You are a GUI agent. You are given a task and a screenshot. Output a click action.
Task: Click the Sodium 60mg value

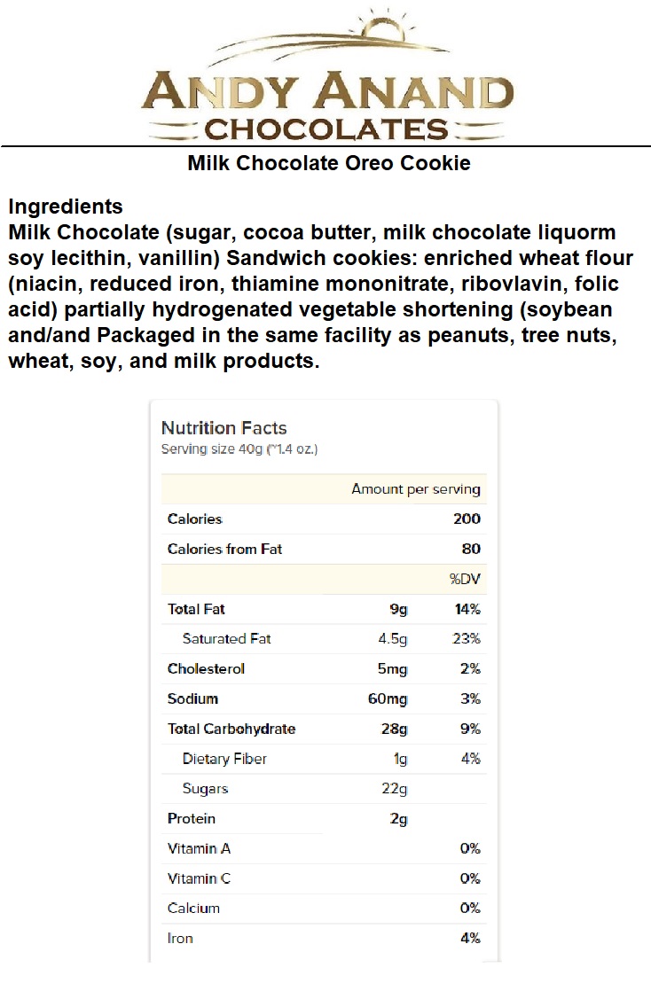click(388, 699)
